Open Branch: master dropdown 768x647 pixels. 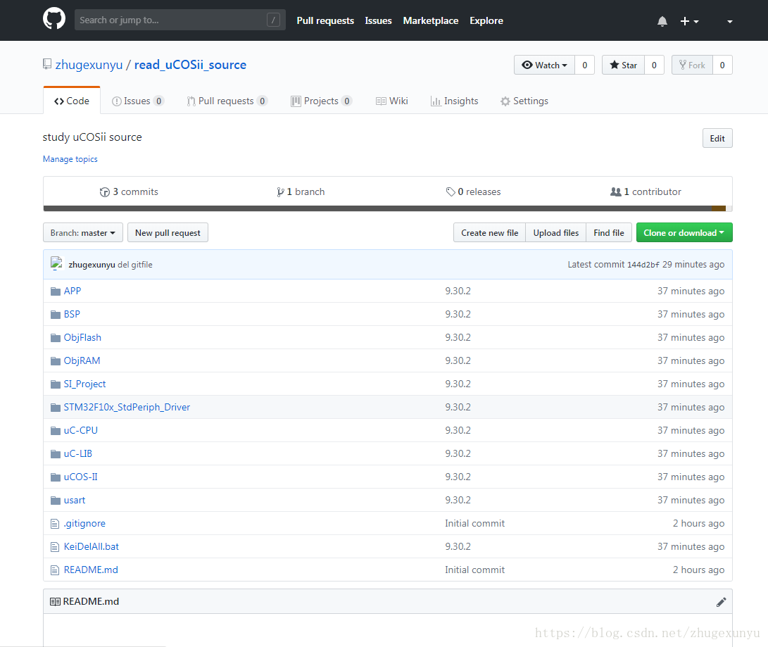83,232
